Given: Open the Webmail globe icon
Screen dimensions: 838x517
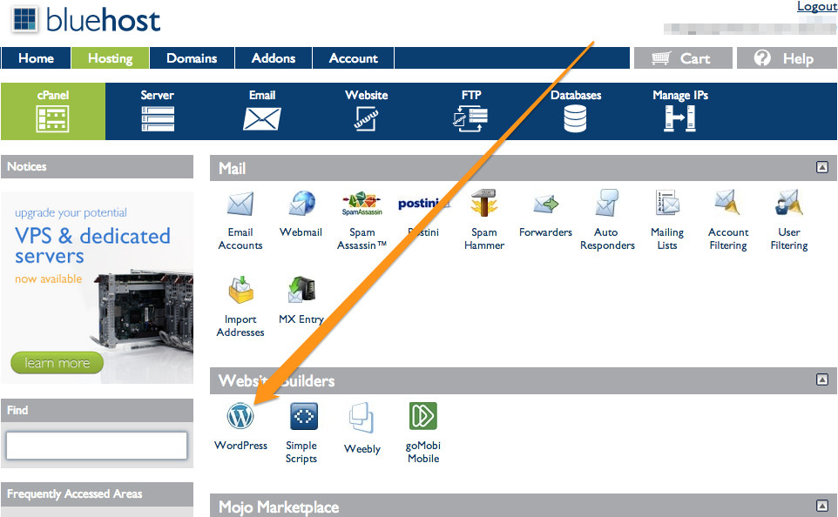Looking at the screenshot, I should (x=301, y=204).
